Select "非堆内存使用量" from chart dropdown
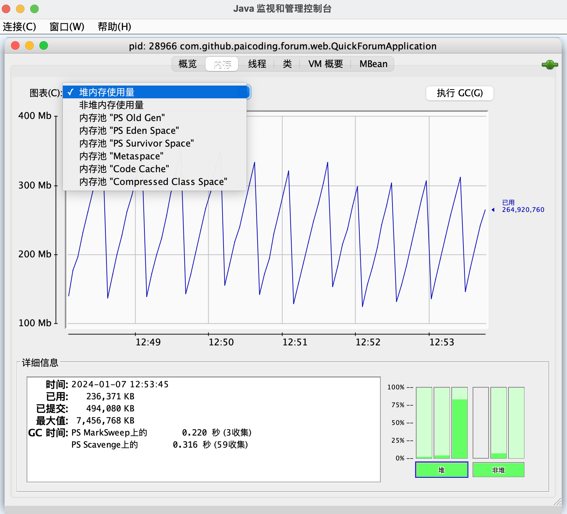 click(x=111, y=105)
